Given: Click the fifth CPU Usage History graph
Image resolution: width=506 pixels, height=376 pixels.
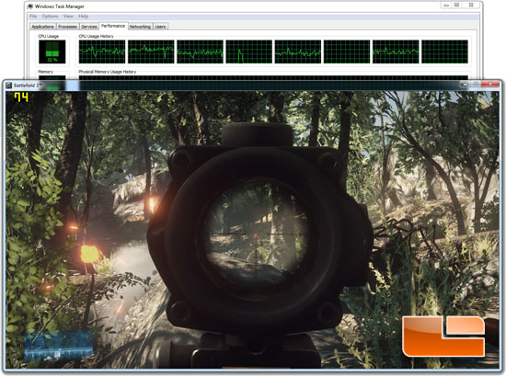Looking at the screenshot, I should coord(298,51).
